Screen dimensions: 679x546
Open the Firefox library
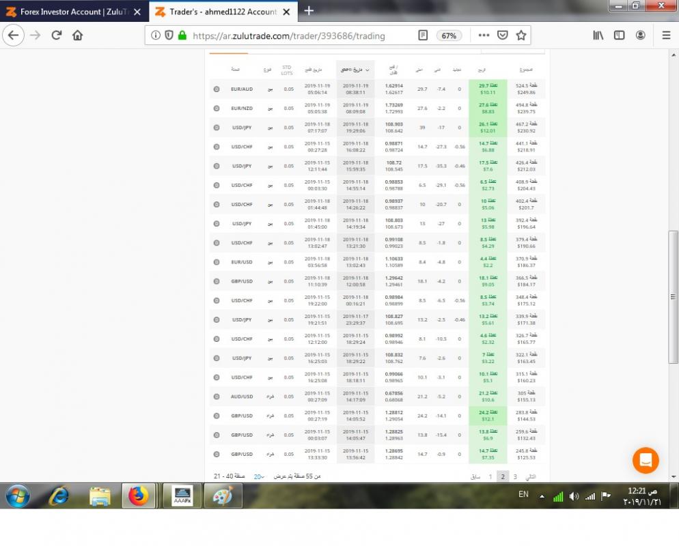pyautogui.click(x=598, y=35)
